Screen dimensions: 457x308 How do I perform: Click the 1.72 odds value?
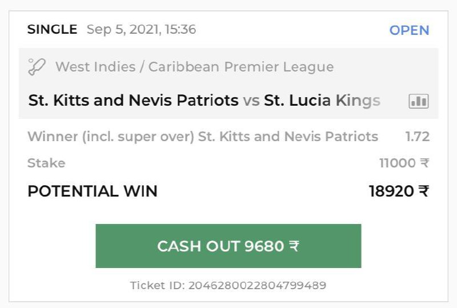[x=417, y=137]
